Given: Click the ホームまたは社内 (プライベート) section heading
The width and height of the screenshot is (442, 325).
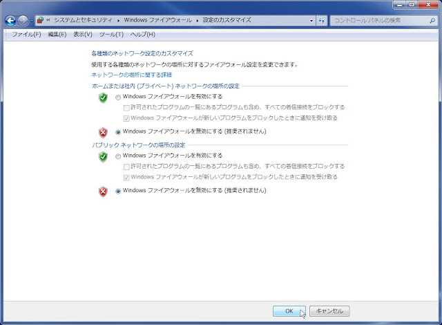Looking at the screenshot, I should pyautogui.click(x=166, y=86).
